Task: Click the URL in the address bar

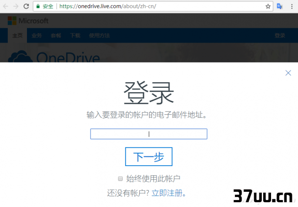Action: [108, 6]
